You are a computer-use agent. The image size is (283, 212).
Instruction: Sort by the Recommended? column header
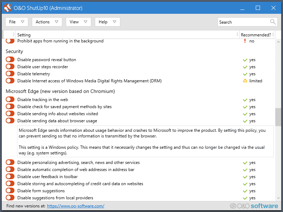click(257, 35)
